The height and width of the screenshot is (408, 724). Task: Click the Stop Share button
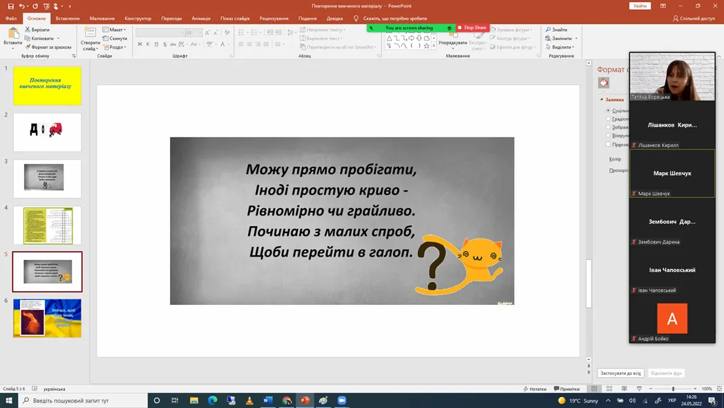(x=472, y=28)
